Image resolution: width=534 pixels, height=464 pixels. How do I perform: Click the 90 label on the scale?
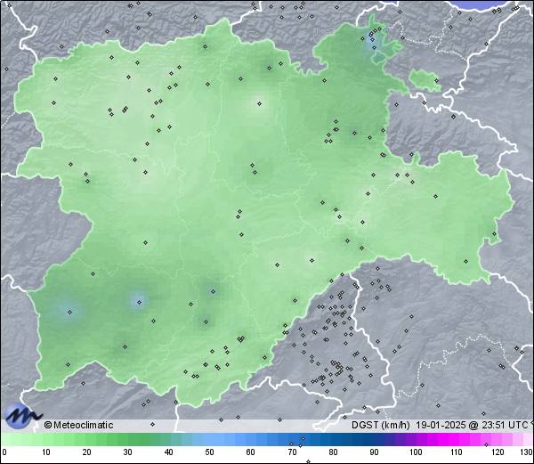coord(374,452)
